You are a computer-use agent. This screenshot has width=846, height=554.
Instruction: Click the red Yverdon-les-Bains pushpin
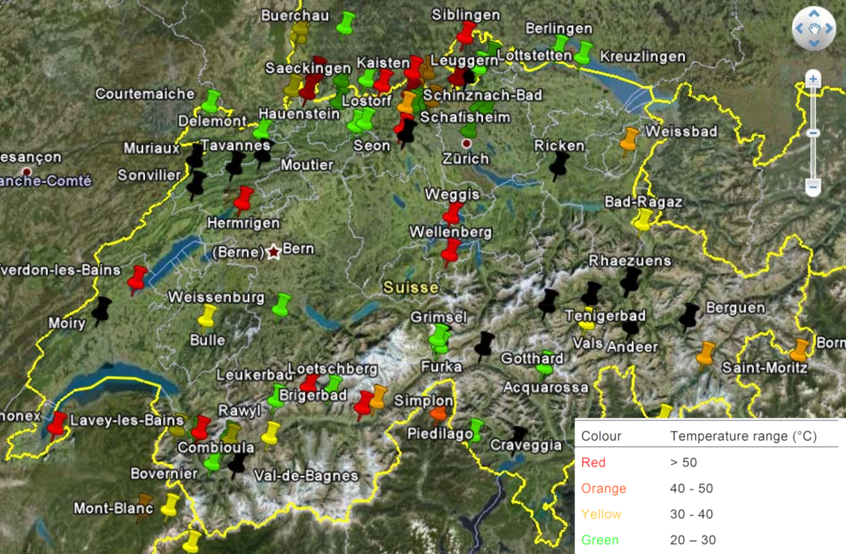click(136, 279)
